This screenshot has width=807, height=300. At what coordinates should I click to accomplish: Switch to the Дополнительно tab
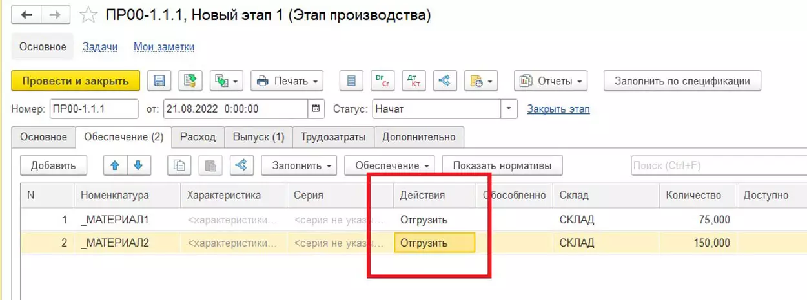point(419,136)
